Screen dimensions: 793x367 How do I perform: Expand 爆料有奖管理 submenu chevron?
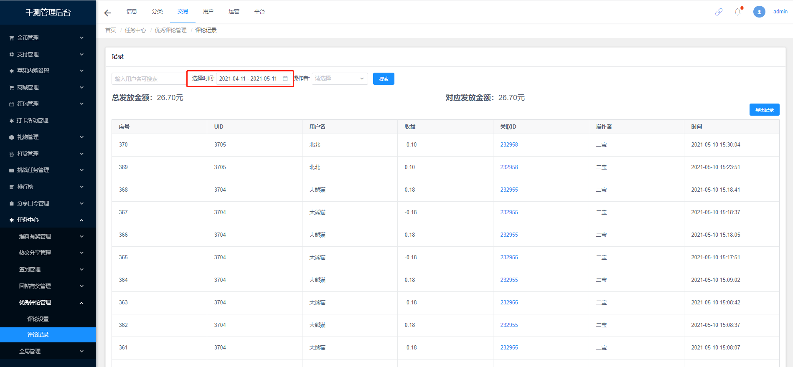(81, 236)
